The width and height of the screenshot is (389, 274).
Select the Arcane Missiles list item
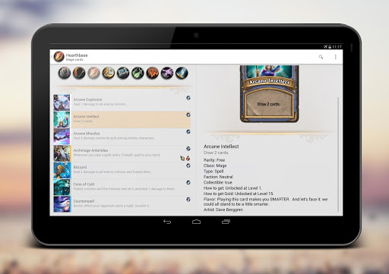click(122, 137)
